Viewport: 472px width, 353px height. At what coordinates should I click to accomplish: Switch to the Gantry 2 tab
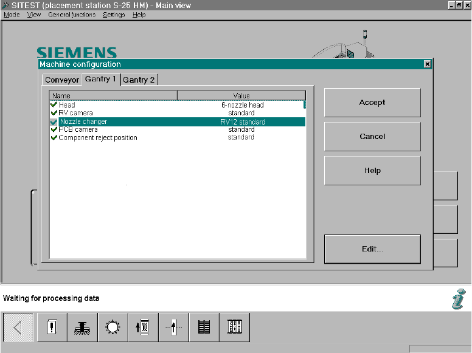[x=139, y=80]
